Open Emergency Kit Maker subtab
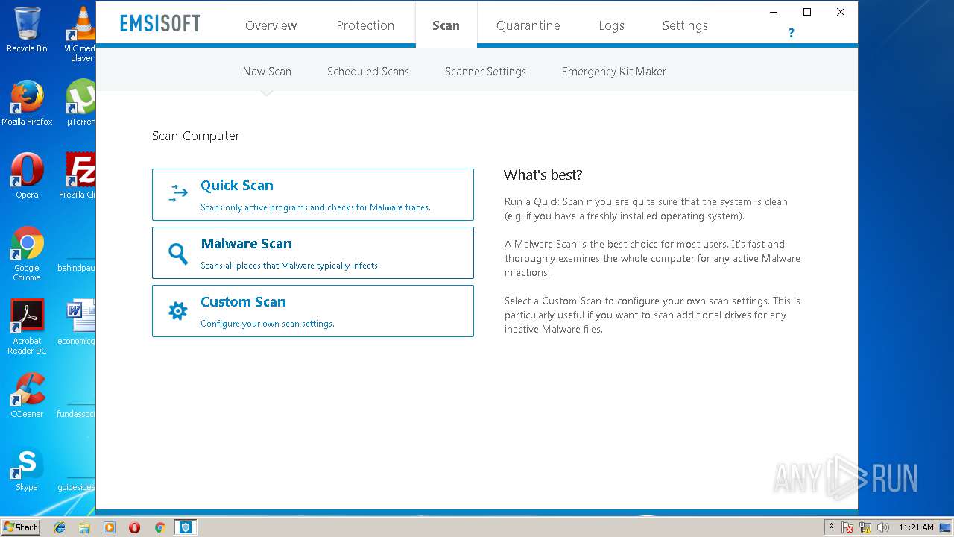 (614, 72)
